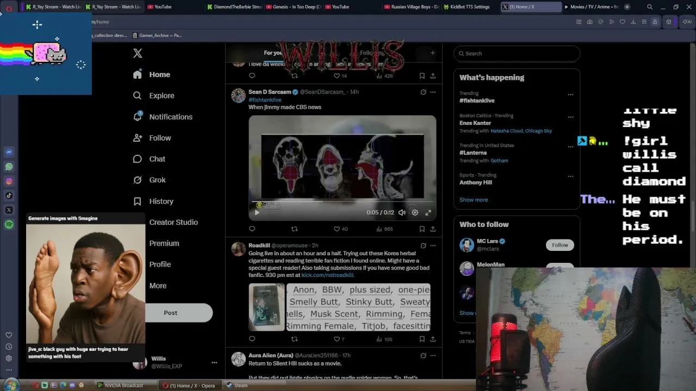
Task: Open the book cover image in Roadkill's post
Action: [266, 307]
